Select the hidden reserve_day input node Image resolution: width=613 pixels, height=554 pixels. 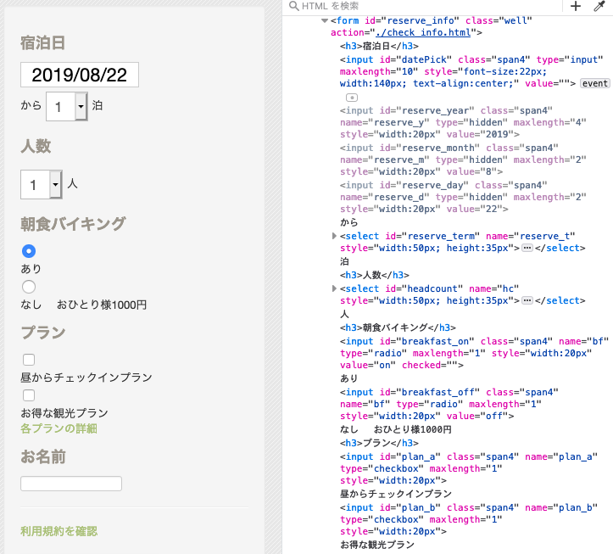(x=463, y=197)
